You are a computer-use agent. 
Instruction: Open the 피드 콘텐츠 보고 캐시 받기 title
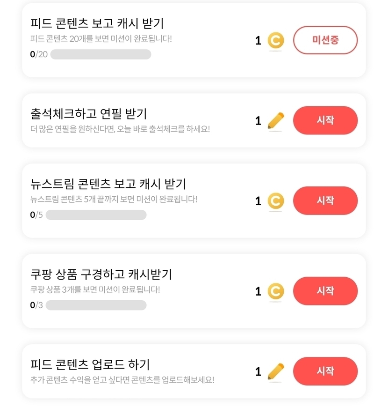[x=97, y=23]
